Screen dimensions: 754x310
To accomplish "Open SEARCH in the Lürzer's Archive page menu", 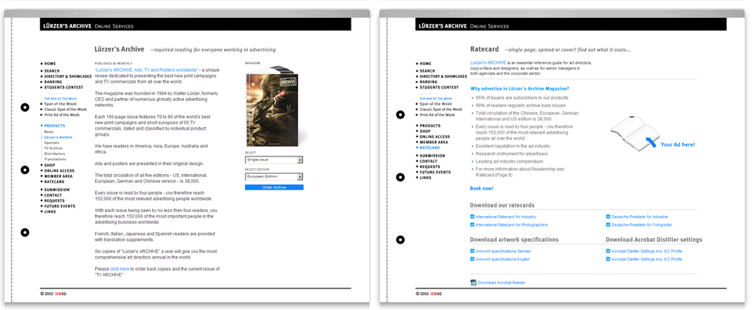I will pyautogui.click(x=52, y=71).
